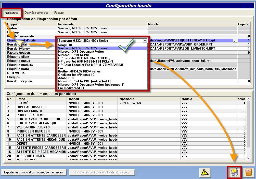The height and width of the screenshot is (179, 256).
Task: Click the CutePDF Writer printer cell
Action: pyautogui.click(x=149, y=103)
